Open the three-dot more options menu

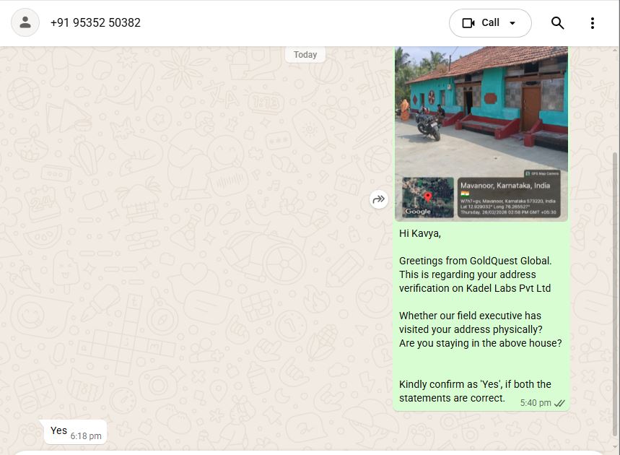[592, 23]
